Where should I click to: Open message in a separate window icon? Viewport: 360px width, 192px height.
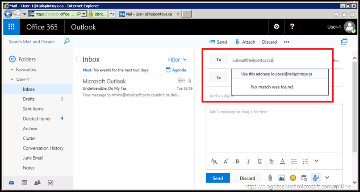tap(344, 42)
